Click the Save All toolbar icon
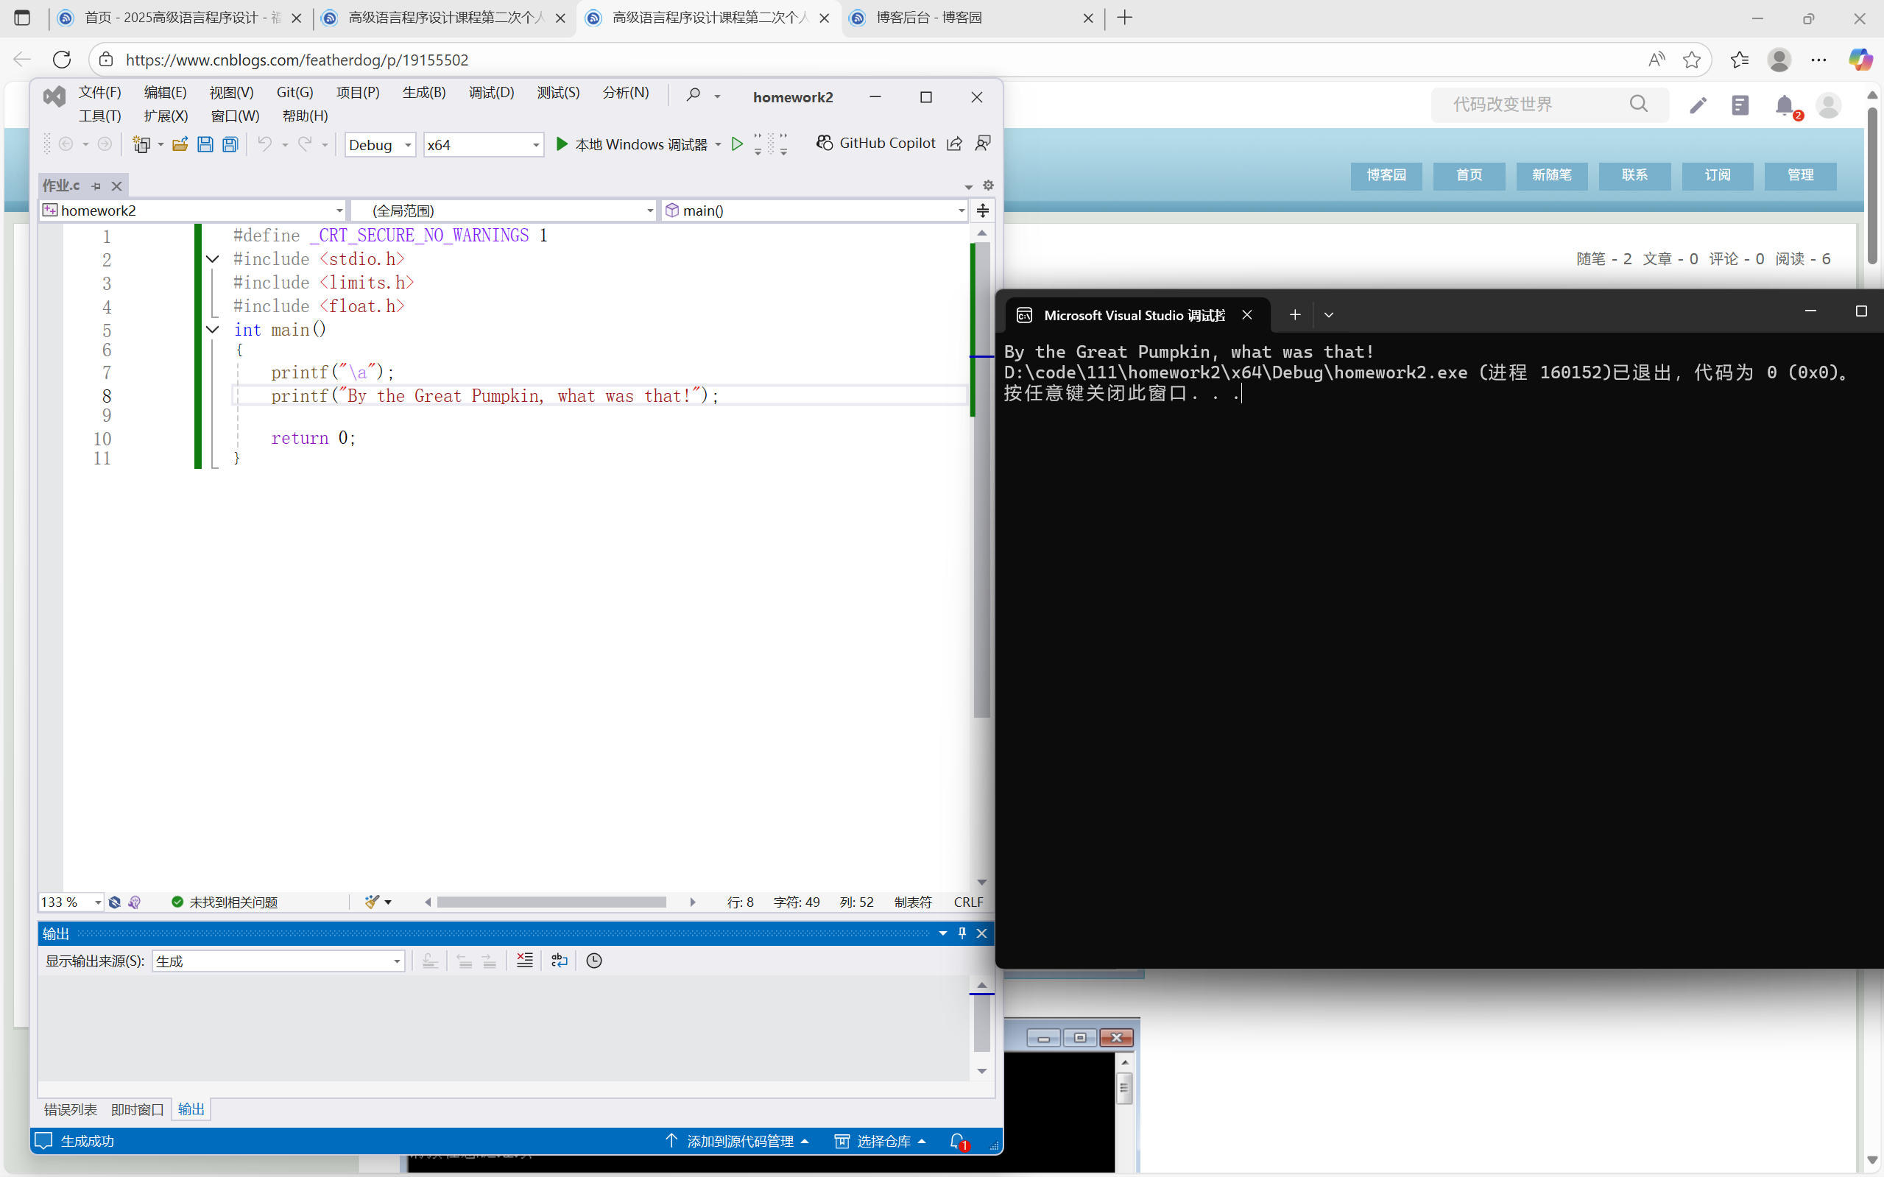Image resolution: width=1884 pixels, height=1177 pixels. (230, 144)
